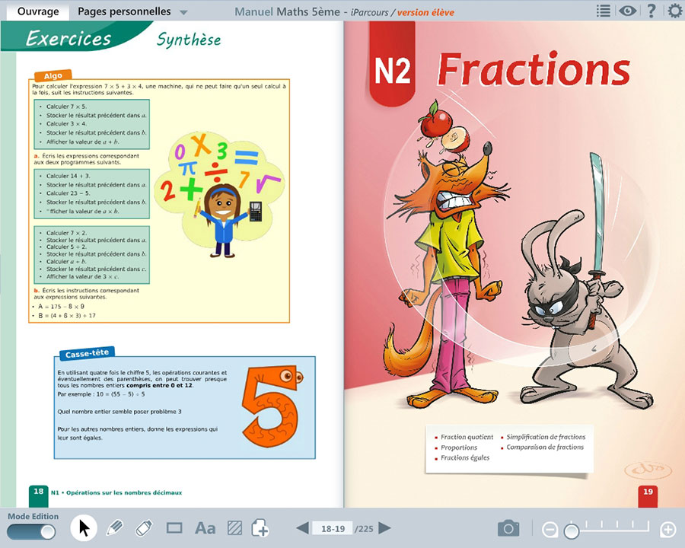Open settings with the gear icon
This screenshot has height=548, width=685.
[674, 11]
